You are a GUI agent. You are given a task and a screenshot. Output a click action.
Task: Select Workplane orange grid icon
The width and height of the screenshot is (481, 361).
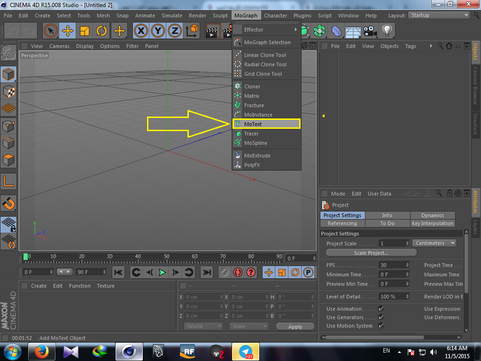(x=8, y=109)
